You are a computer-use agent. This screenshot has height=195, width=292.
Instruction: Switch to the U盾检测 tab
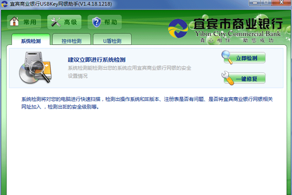[x=112, y=40]
